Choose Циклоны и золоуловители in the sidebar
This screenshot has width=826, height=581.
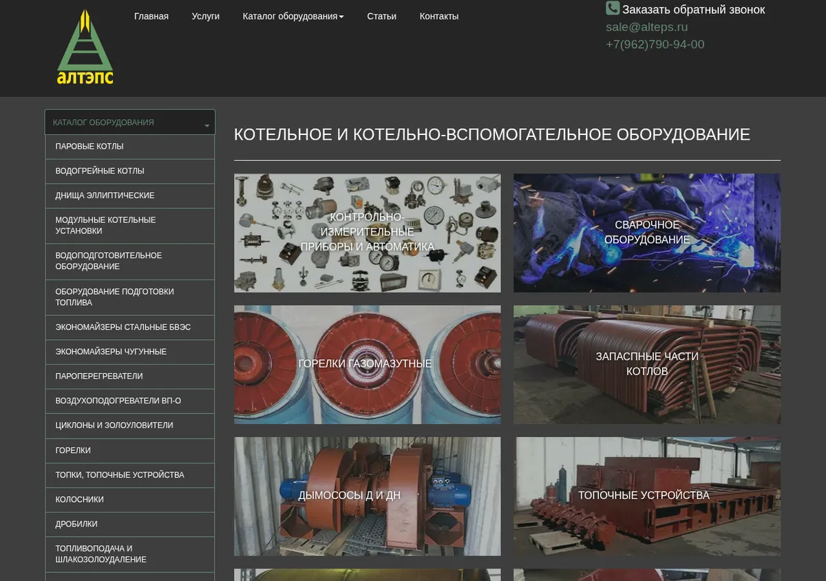(130, 425)
